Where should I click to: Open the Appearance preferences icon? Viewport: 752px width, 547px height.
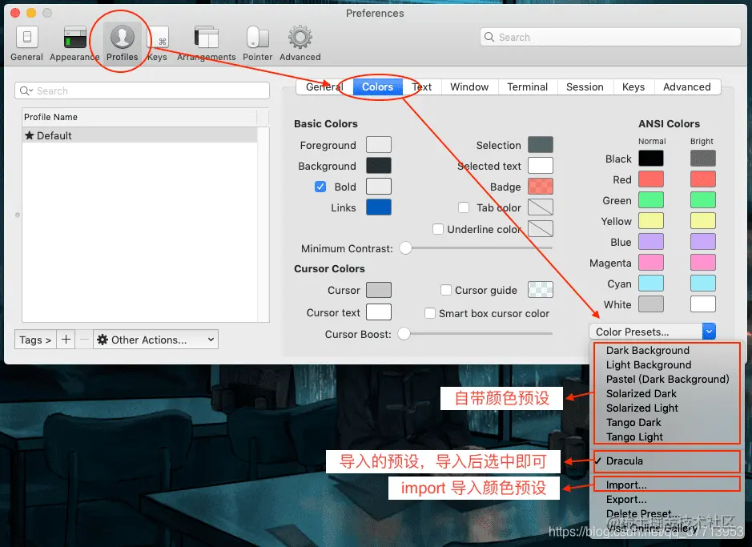coord(75,38)
